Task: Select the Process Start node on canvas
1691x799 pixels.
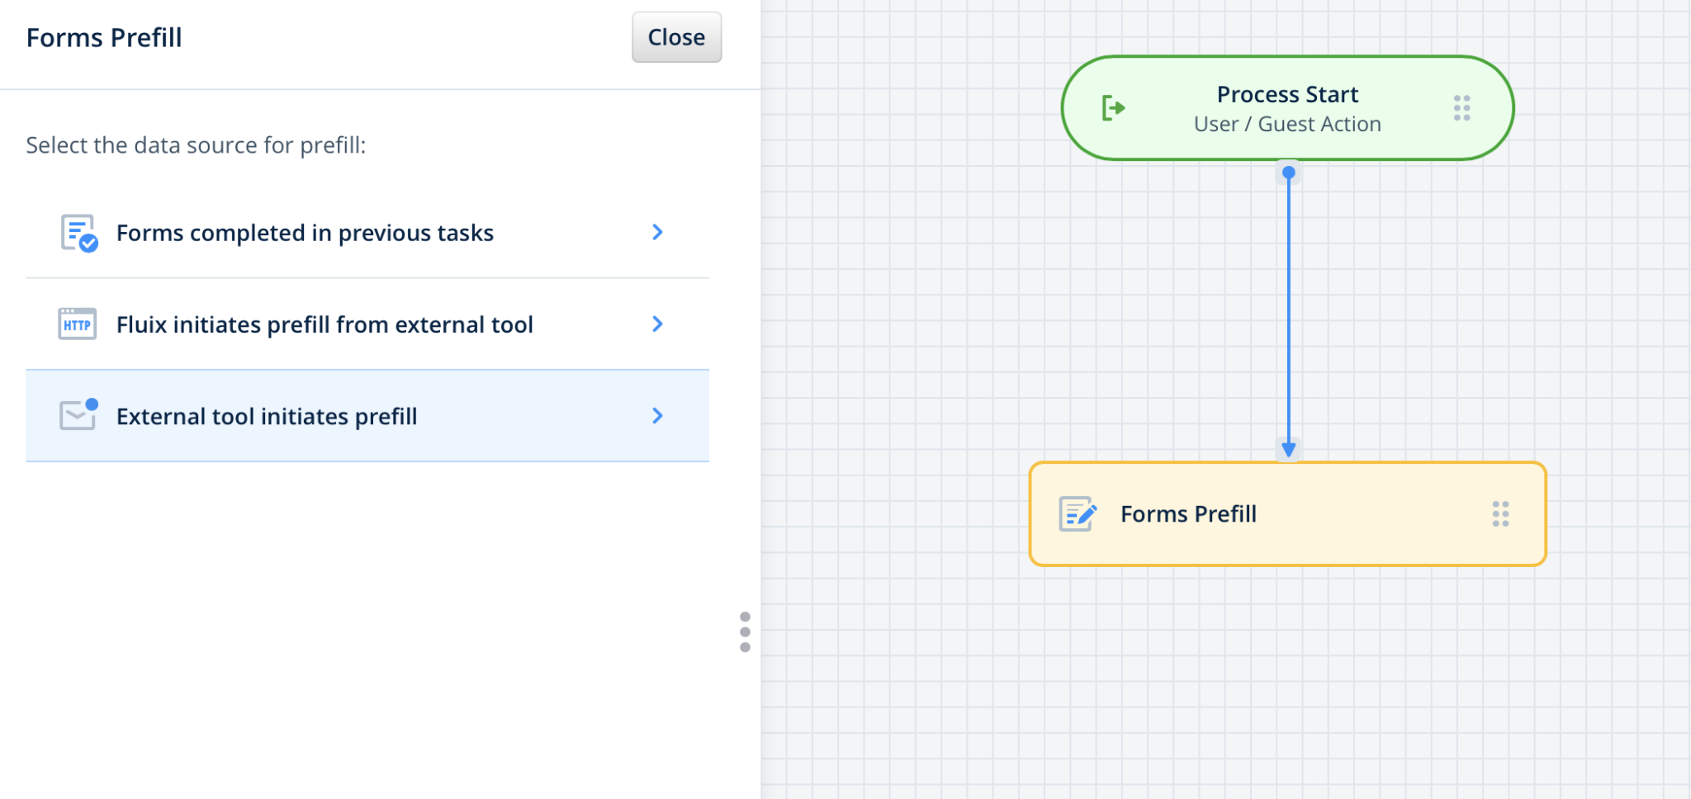Action: pyautogui.click(x=1286, y=107)
